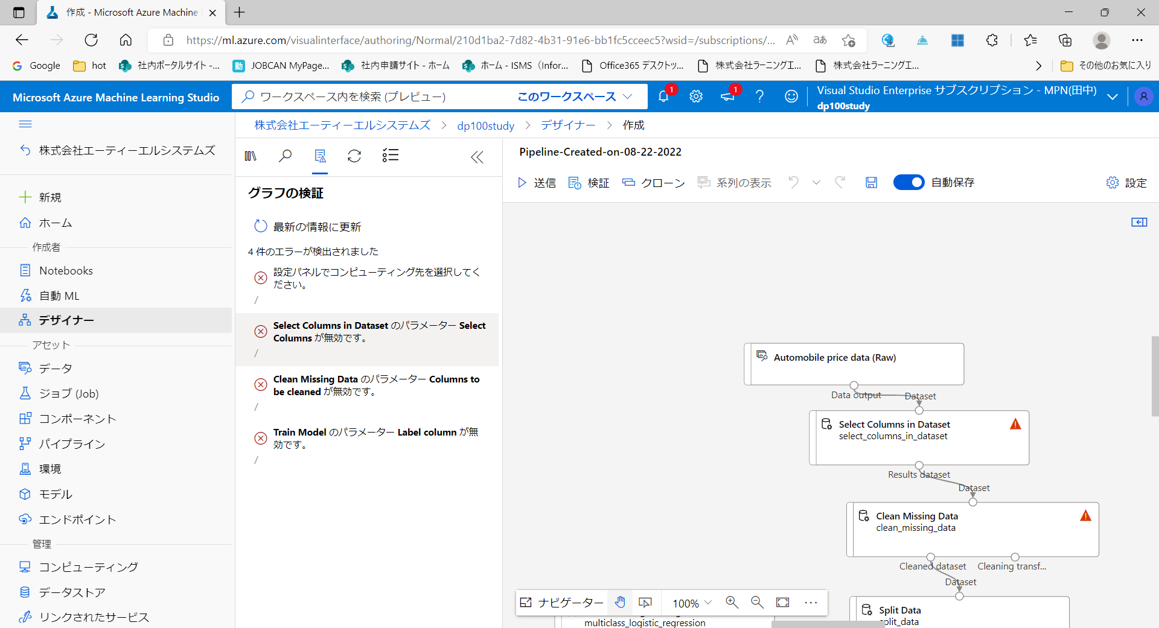Screen dimensions: 1159x628
Task: Click the デザイナー breadcrumb link
Action: [568, 125]
